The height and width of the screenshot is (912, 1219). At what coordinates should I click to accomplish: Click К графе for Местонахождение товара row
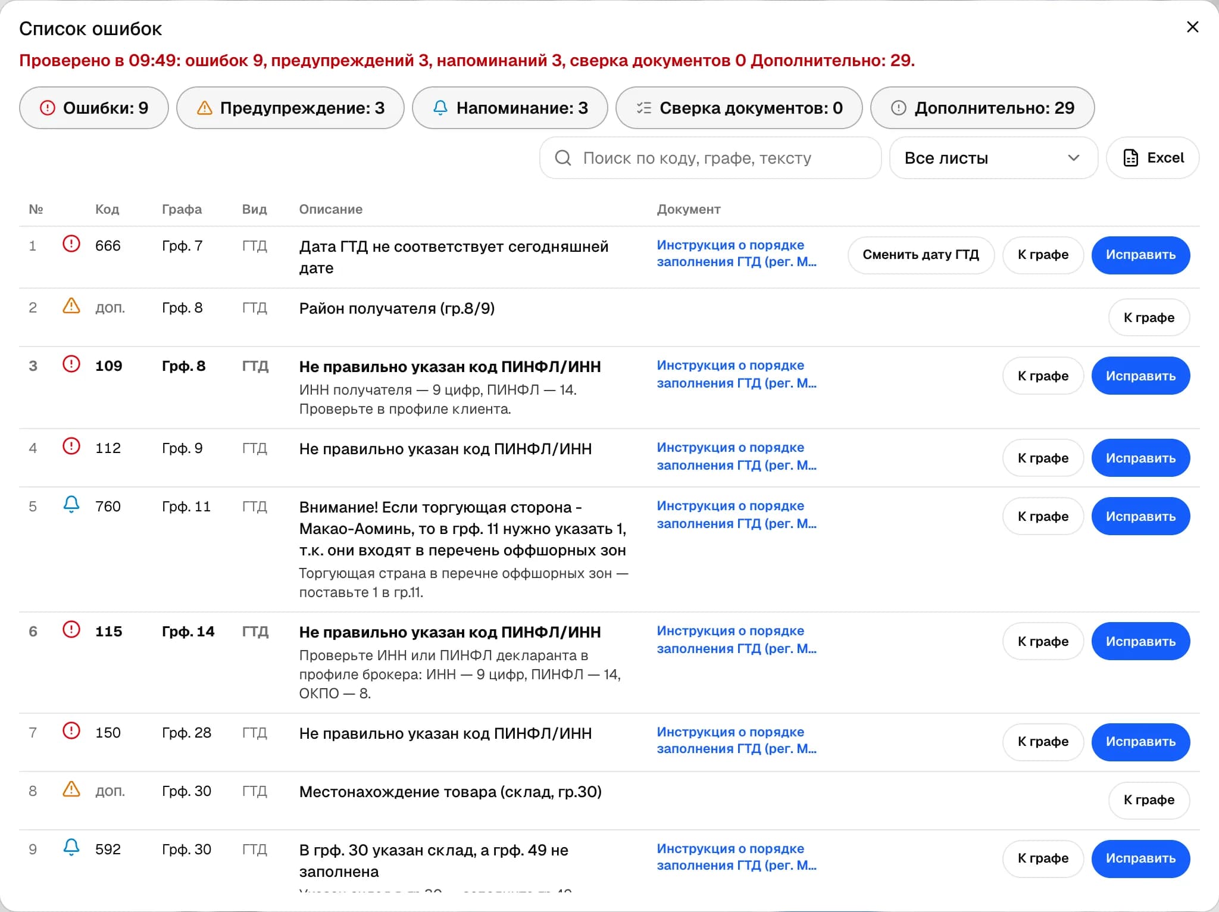click(x=1149, y=800)
